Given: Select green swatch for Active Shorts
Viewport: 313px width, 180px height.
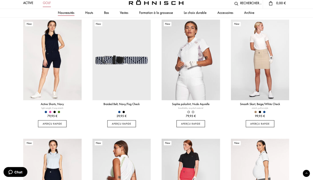Looking at the screenshot, I should (x=59, y=112).
